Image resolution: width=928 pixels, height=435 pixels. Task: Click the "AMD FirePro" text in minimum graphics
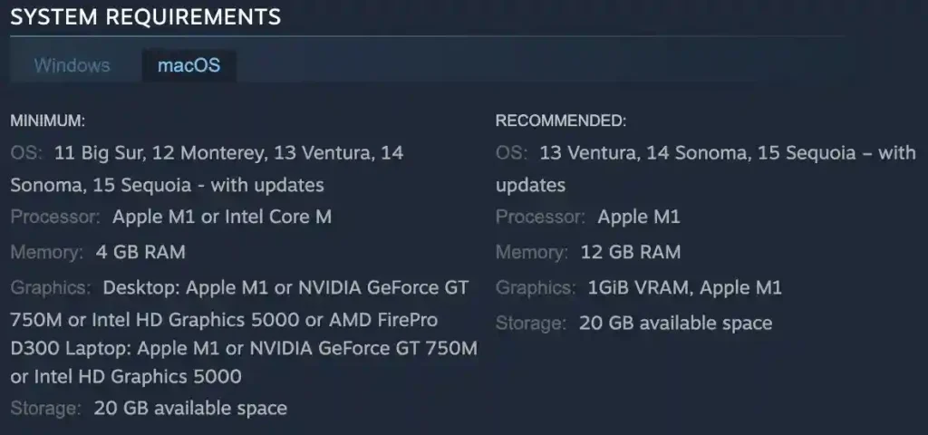(385, 320)
